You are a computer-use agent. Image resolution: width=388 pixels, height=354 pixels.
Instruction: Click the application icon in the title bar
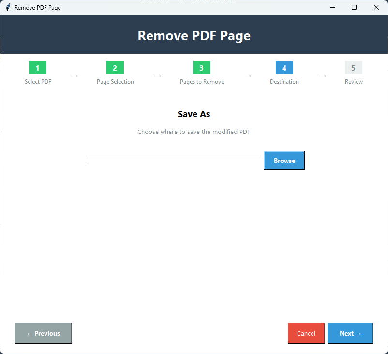click(x=7, y=7)
